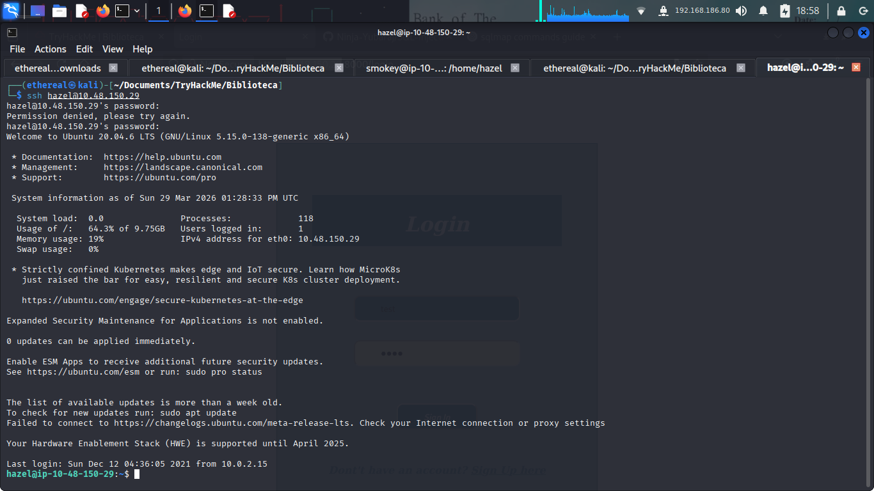Open the Wi-Fi network indicator
This screenshot has width=874, height=491.
[x=641, y=11]
